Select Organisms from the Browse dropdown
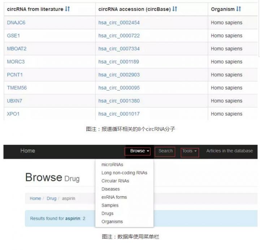 tap(112, 222)
